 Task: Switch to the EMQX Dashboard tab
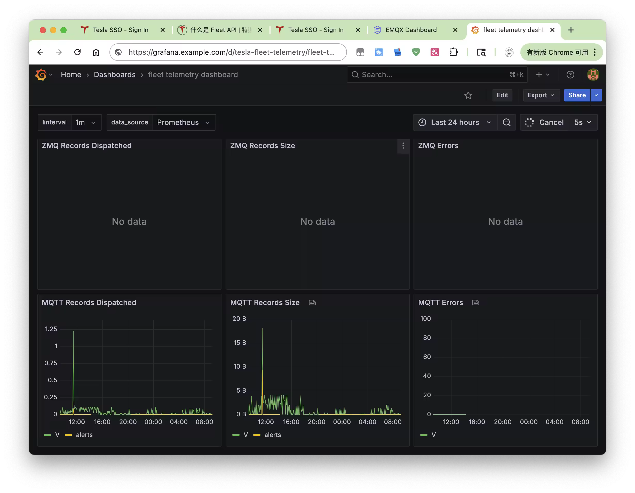point(411,30)
